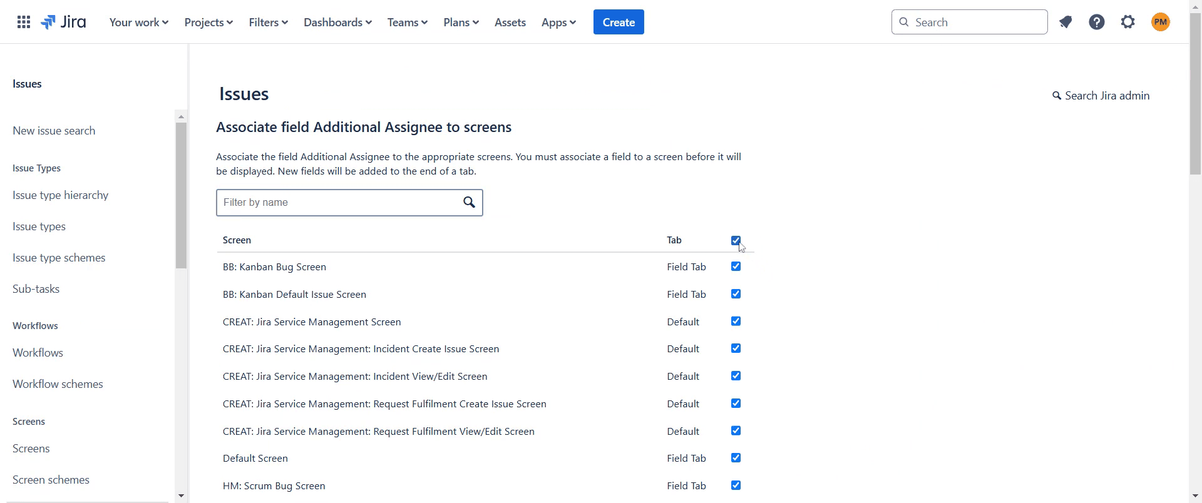
Task: Go to Issue types page
Action: point(39,226)
